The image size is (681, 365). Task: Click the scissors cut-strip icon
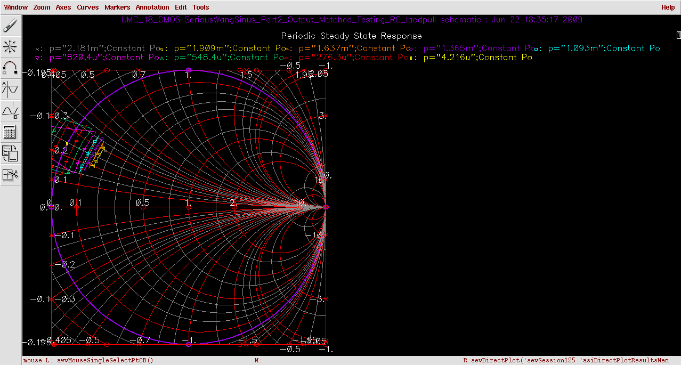(x=10, y=174)
